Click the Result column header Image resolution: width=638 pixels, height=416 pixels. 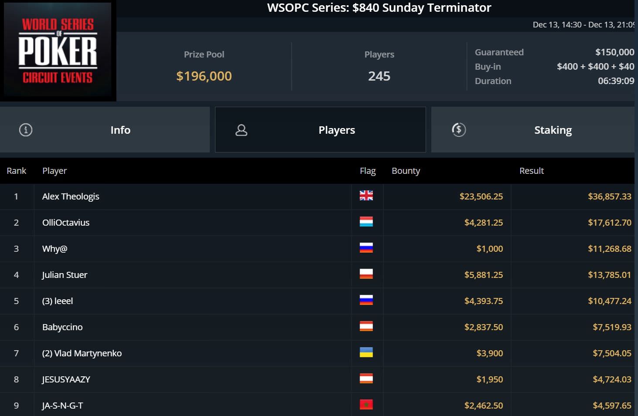531,171
